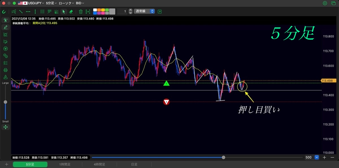Pick the trend line drawing tool
Image resolution: width=339 pixels, height=168 pixels.
coord(21,12)
